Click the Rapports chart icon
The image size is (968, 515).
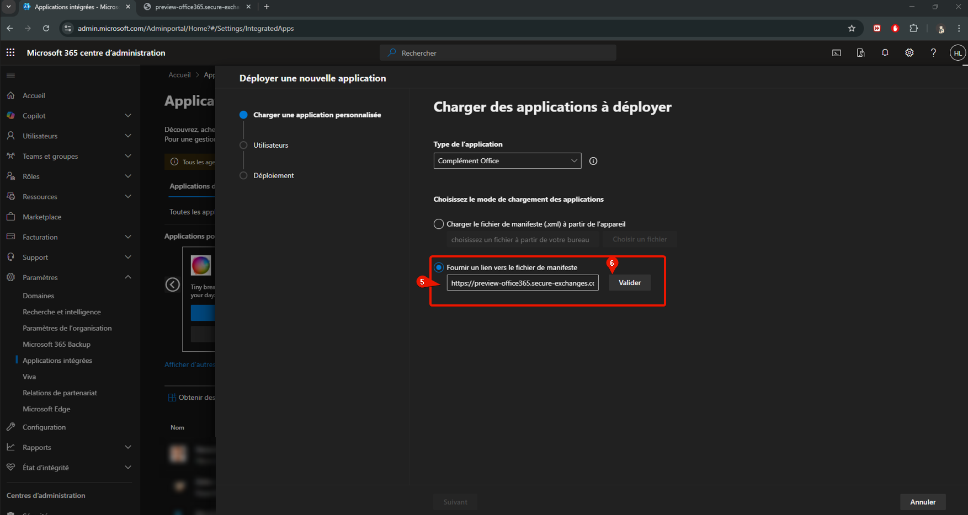(x=10, y=447)
